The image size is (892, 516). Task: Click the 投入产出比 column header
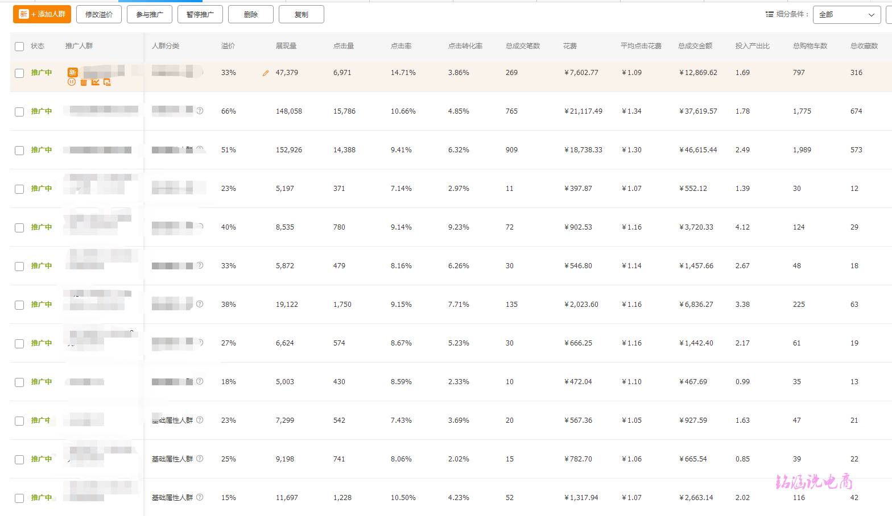click(x=753, y=46)
